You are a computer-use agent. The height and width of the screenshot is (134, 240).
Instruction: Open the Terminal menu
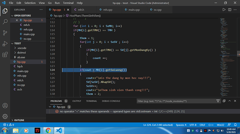(x=68, y=3)
